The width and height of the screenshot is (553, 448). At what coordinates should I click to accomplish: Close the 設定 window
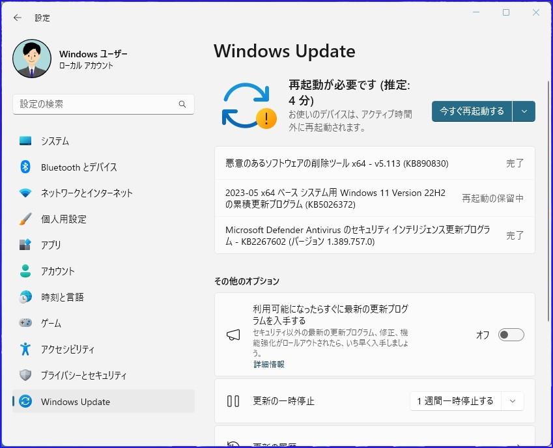[535, 12]
